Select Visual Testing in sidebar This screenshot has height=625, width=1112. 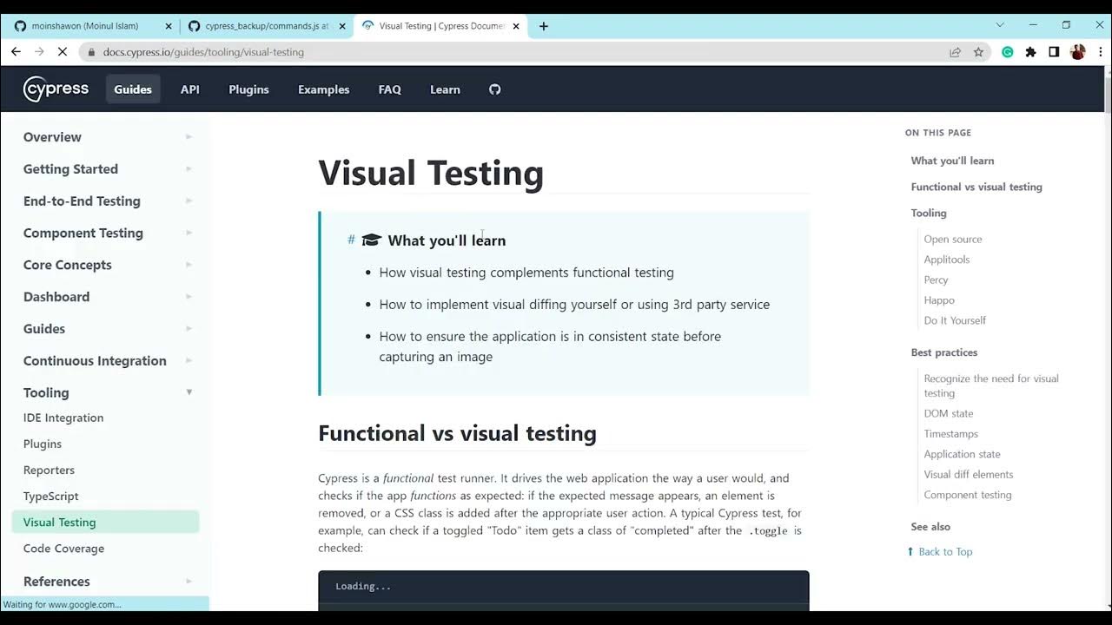105,522
